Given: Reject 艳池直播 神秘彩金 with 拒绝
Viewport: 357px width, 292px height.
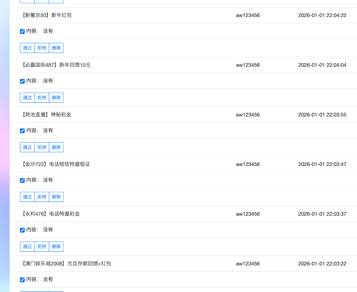Looking at the screenshot, I should click(x=42, y=147).
